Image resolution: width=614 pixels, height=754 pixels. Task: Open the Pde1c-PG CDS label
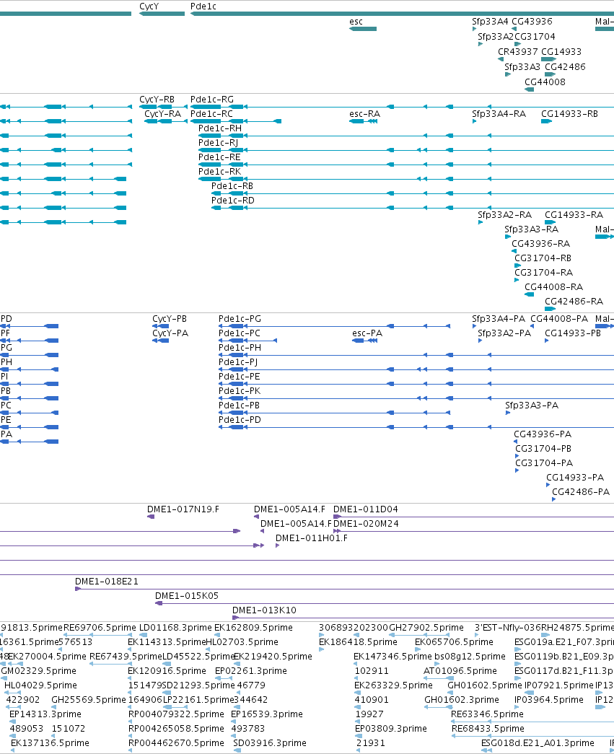pyautogui.click(x=240, y=319)
